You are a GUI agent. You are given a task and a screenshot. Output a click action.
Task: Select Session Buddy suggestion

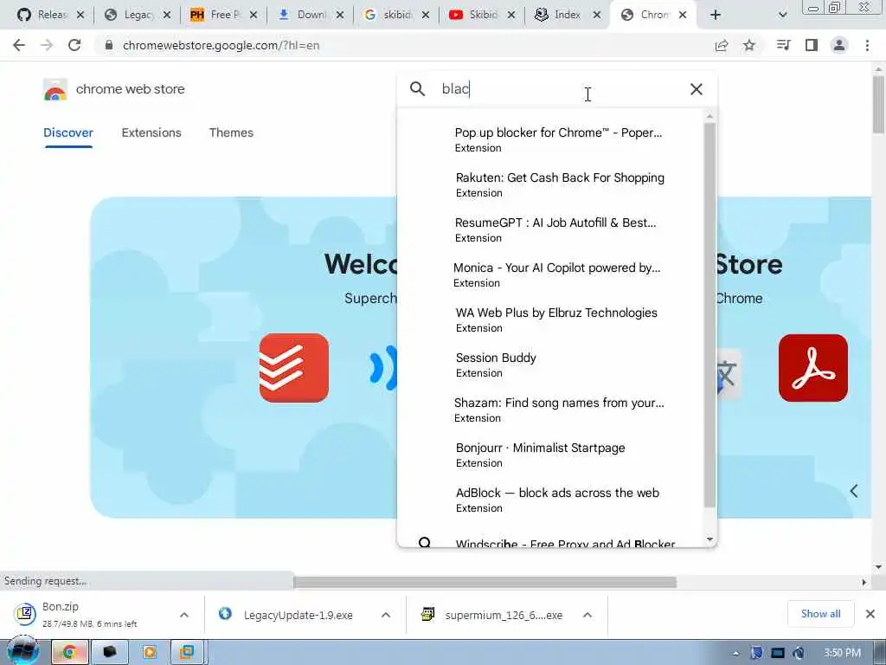(x=551, y=365)
